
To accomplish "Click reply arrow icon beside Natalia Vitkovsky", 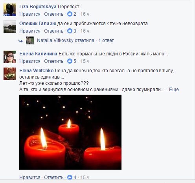I will pyautogui.click(x=21, y=41).
